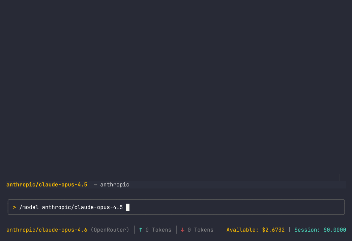The height and width of the screenshot is (241, 352).
Task: Open the Available balance $2.6732
Action: pos(255,230)
